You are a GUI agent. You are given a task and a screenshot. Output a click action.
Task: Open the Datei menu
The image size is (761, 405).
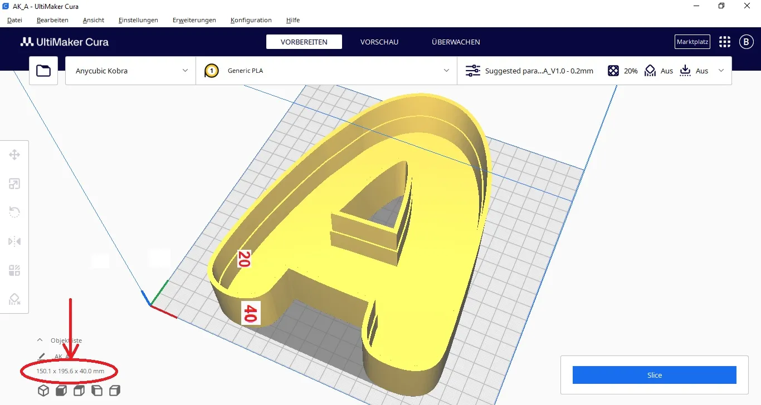point(15,20)
